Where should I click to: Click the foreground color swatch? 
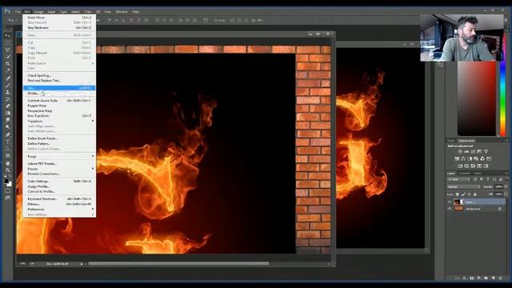tap(6, 182)
